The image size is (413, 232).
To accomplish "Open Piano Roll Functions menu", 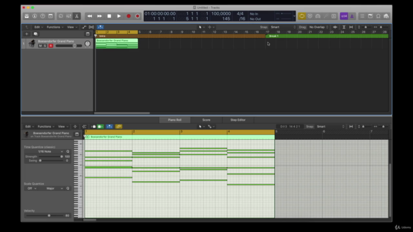I will [46, 126].
